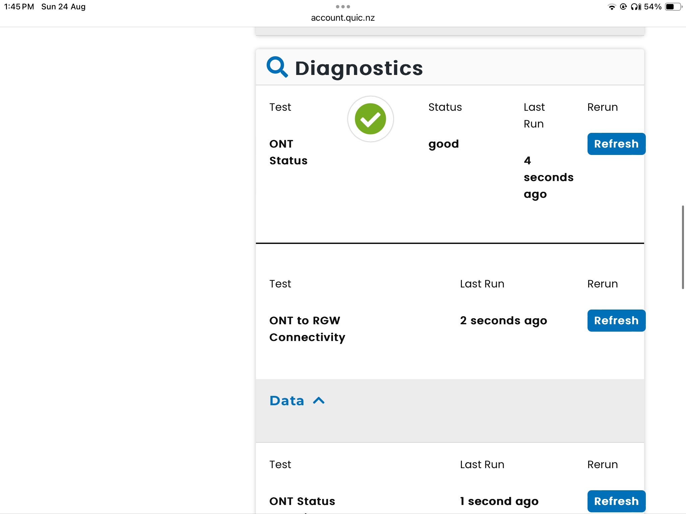Tap the orientation lock status icon
Image resolution: width=686 pixels, height=514 pixels.
point(623,7)
